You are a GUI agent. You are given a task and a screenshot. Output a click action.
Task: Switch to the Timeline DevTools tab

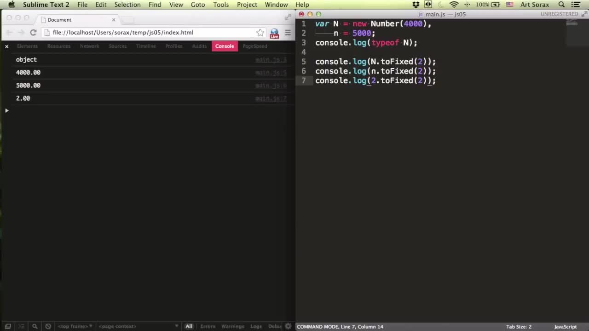click(x=146, y=46)
